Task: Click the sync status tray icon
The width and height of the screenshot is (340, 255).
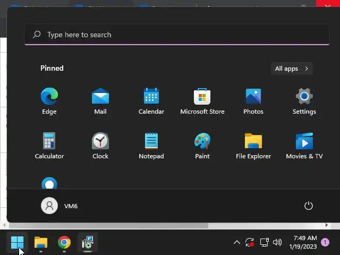Action: 250,242
